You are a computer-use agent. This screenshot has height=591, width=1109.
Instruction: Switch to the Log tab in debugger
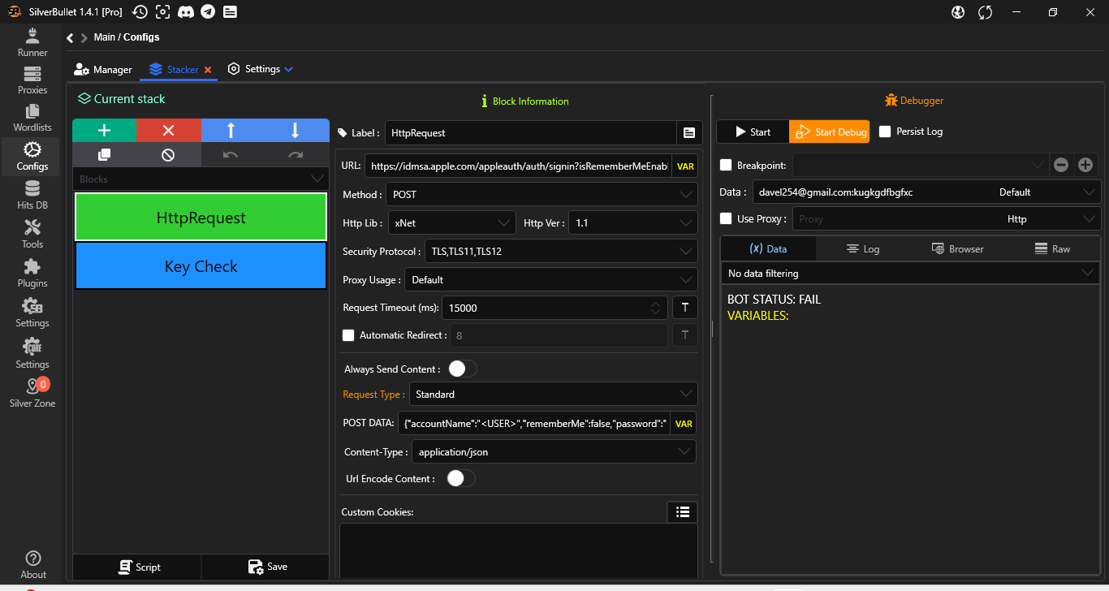[863, 249]
